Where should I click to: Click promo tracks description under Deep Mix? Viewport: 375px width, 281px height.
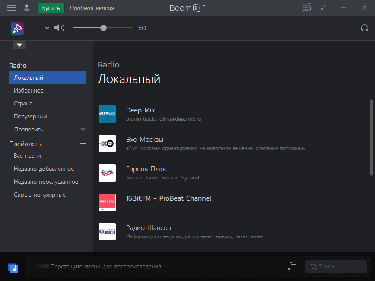164,119
